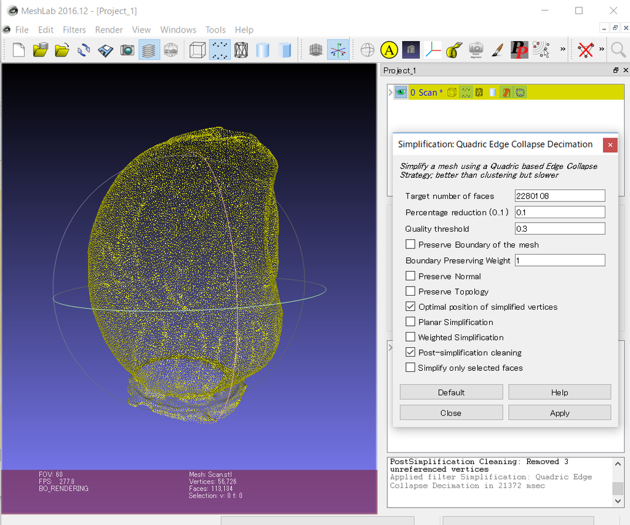Viewport: 630px width, 525px height.
Task: Toggle bounding box icon in Scan layer row
Action: click(x=452, y=92)
